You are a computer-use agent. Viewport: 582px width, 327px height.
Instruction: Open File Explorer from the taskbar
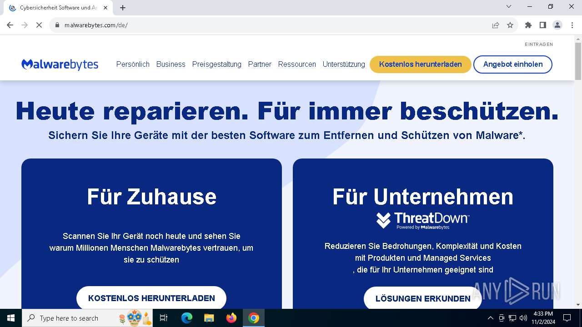point(209,318)
